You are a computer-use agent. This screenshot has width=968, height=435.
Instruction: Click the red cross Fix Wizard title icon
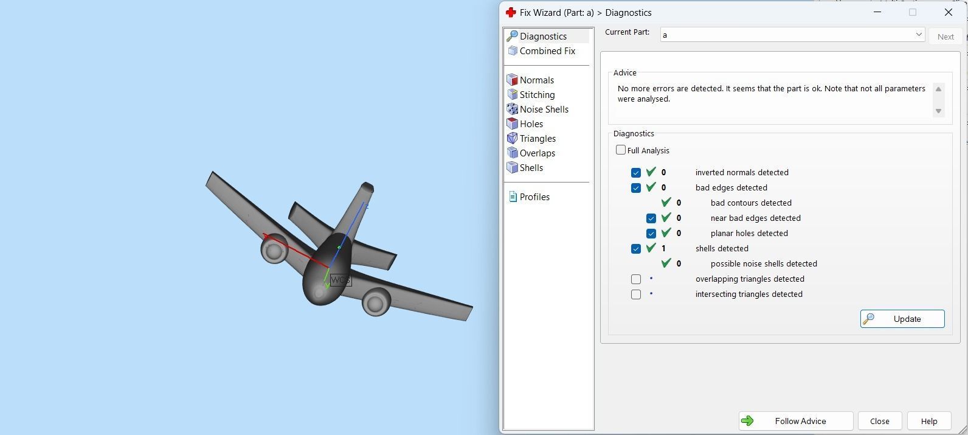(x=511, y=13)
